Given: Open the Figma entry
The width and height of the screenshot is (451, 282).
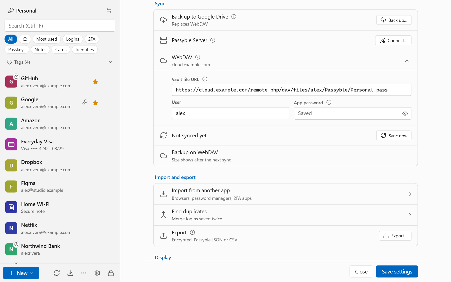Looking at the screenshot, I should (60, 186).
